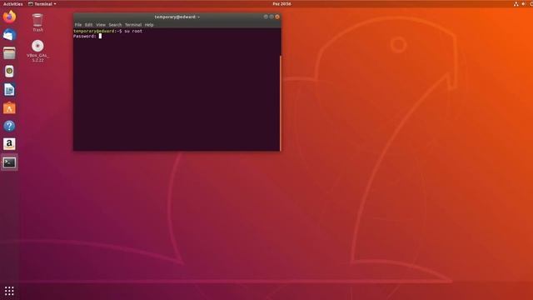
Task: Open the View menu in Terminal
Action: [101, 25]
